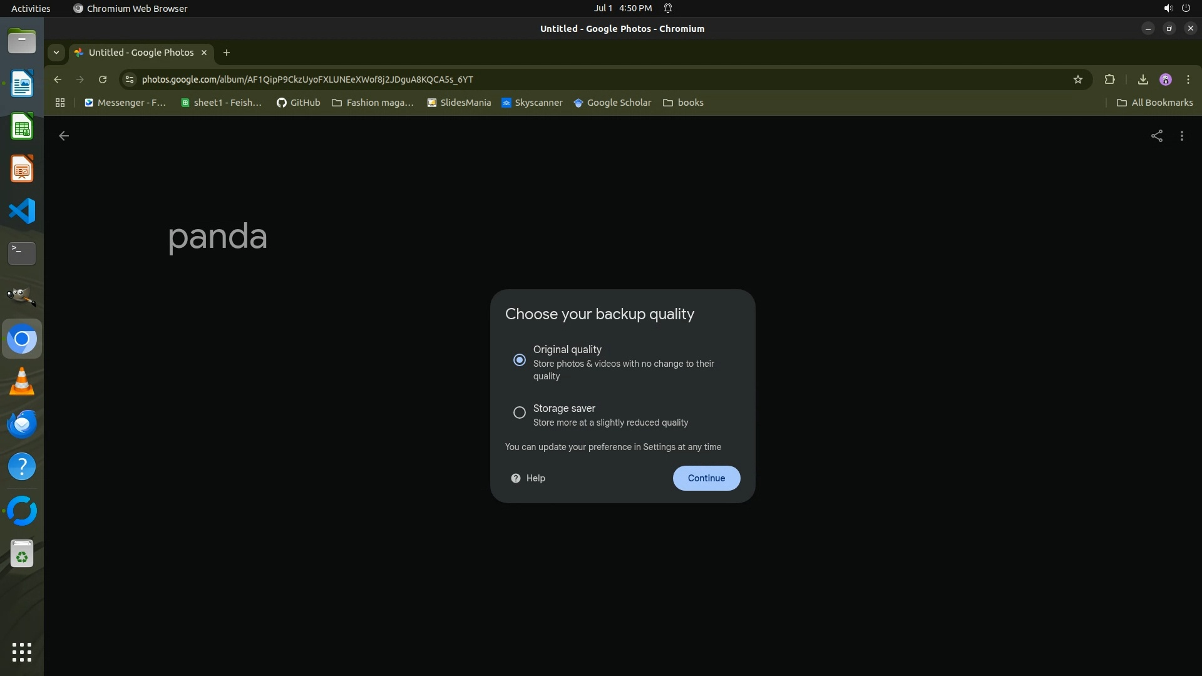The height and width of the screenshot is (676, 1202).
Task: Select the Storage saver radio button
Action: click(519, 412)
